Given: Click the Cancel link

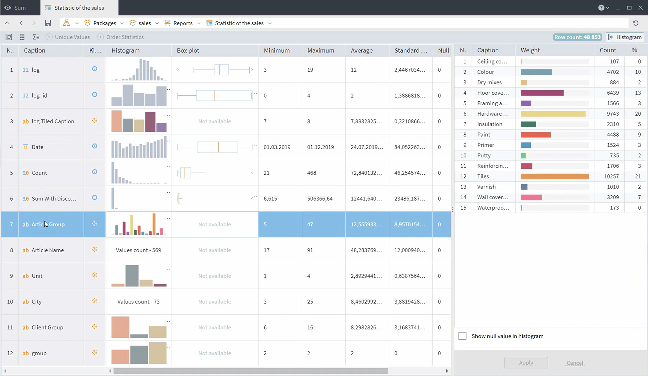Looking at the screenshot, I should pos(574,363).
